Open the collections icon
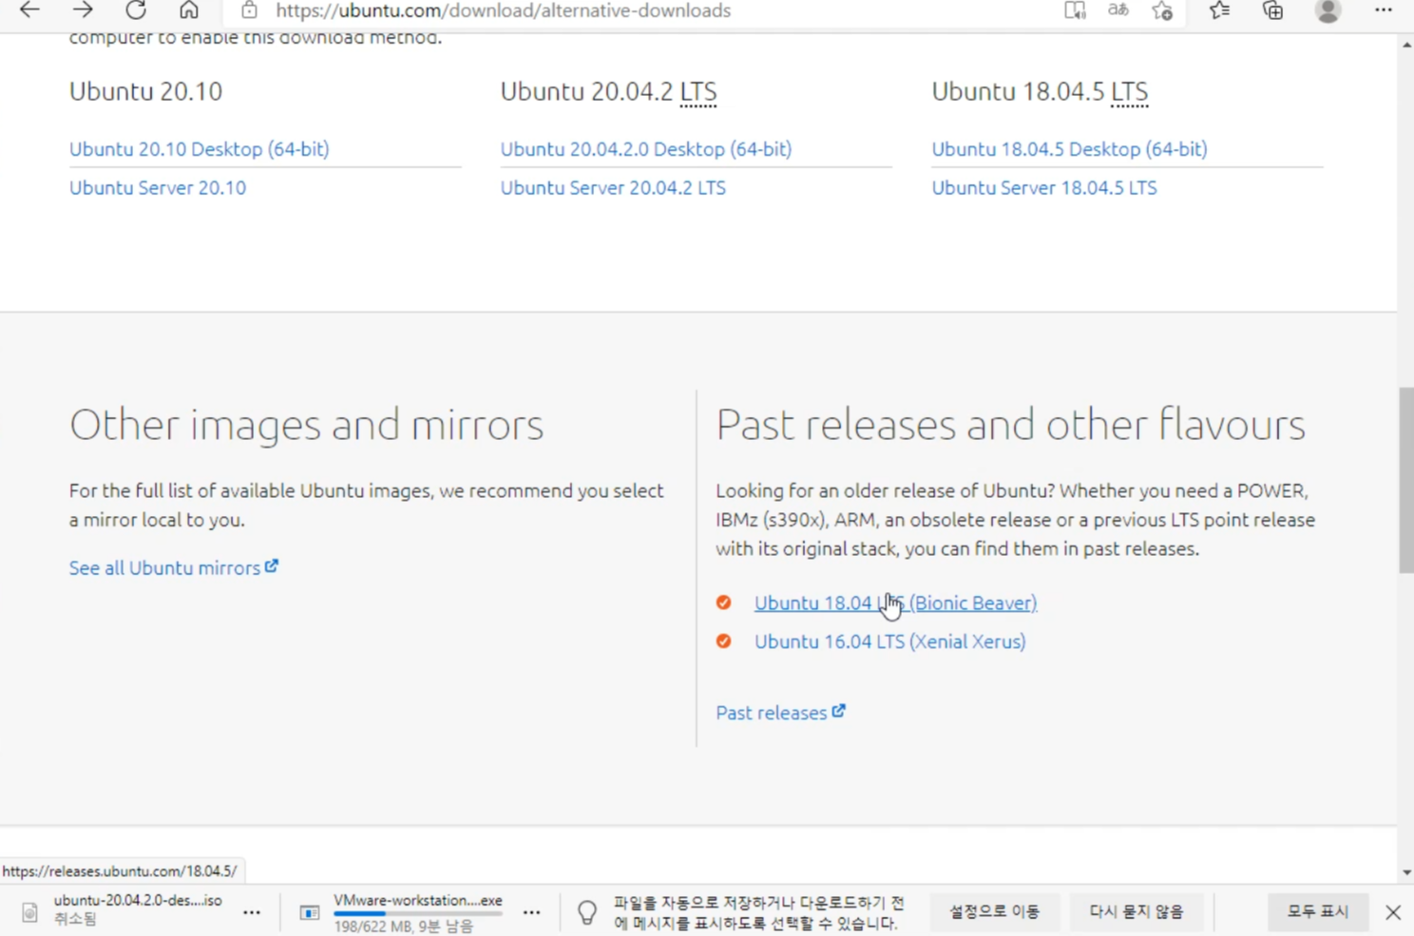Viewport: 1414px width, 936px height. point(1272,10)
